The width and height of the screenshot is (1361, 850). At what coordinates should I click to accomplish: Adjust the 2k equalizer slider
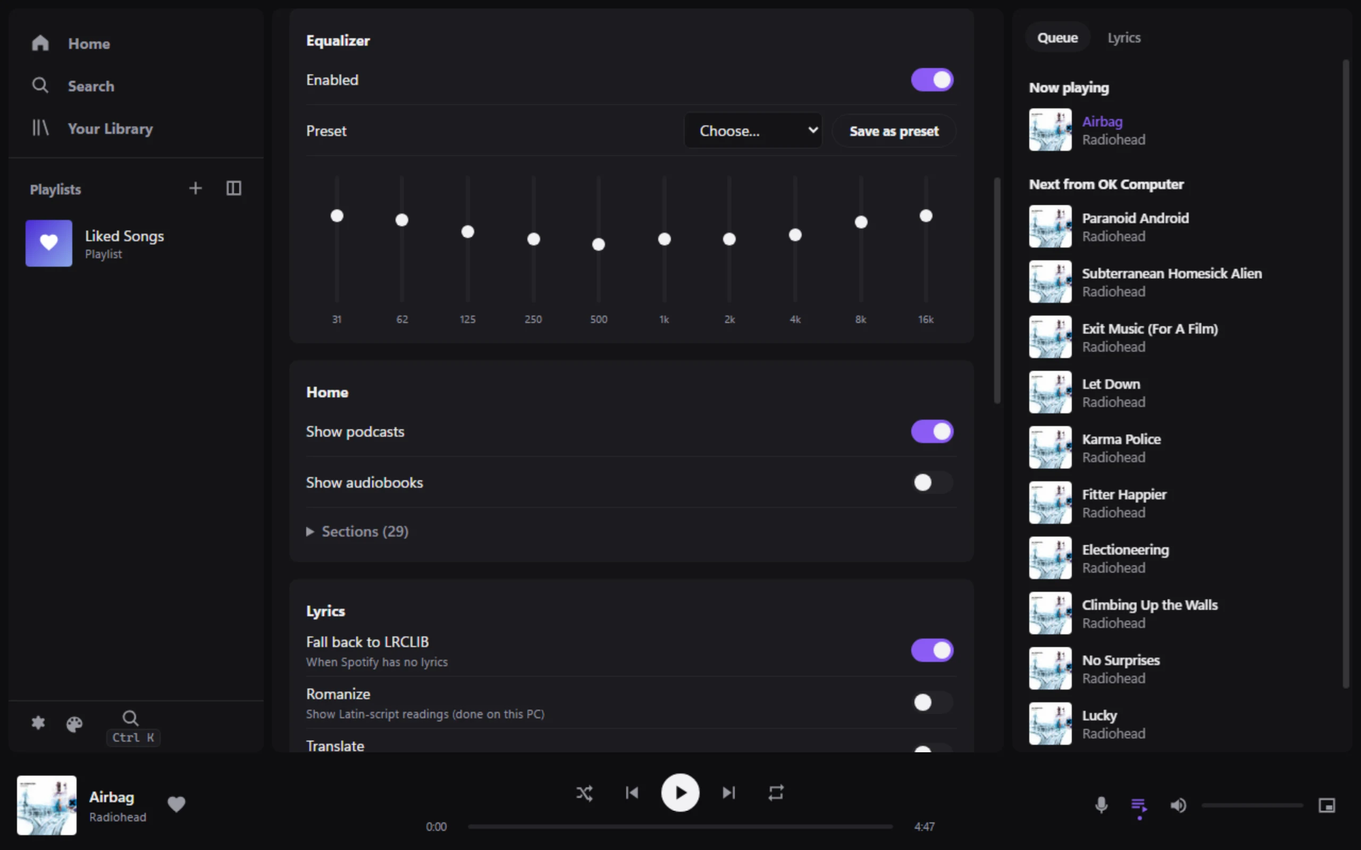[x=729, y=239]
